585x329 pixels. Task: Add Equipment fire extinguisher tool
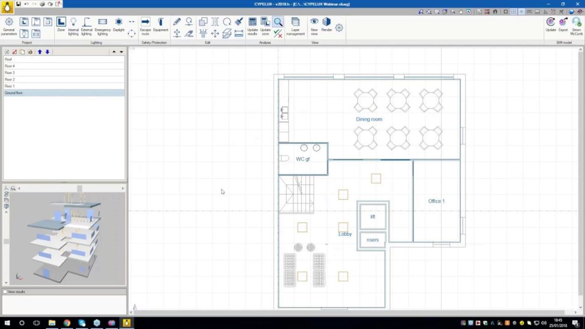[x=161, y=25]
